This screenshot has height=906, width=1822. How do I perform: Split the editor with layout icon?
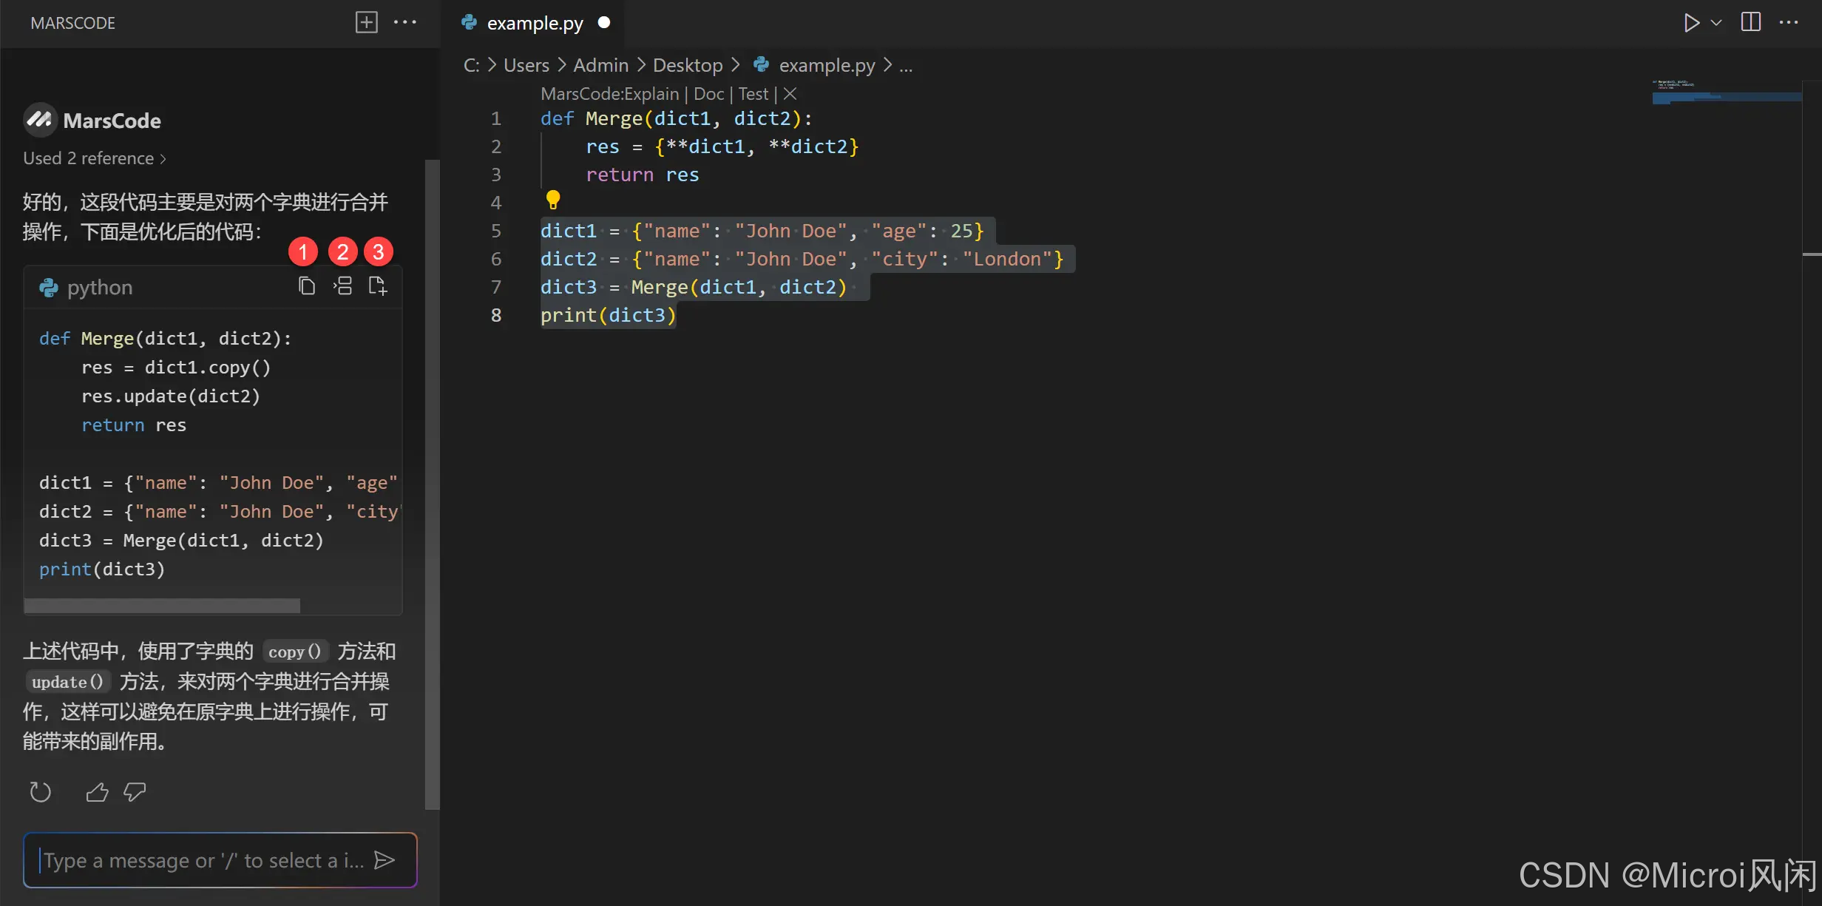(x=1750, y=22)
